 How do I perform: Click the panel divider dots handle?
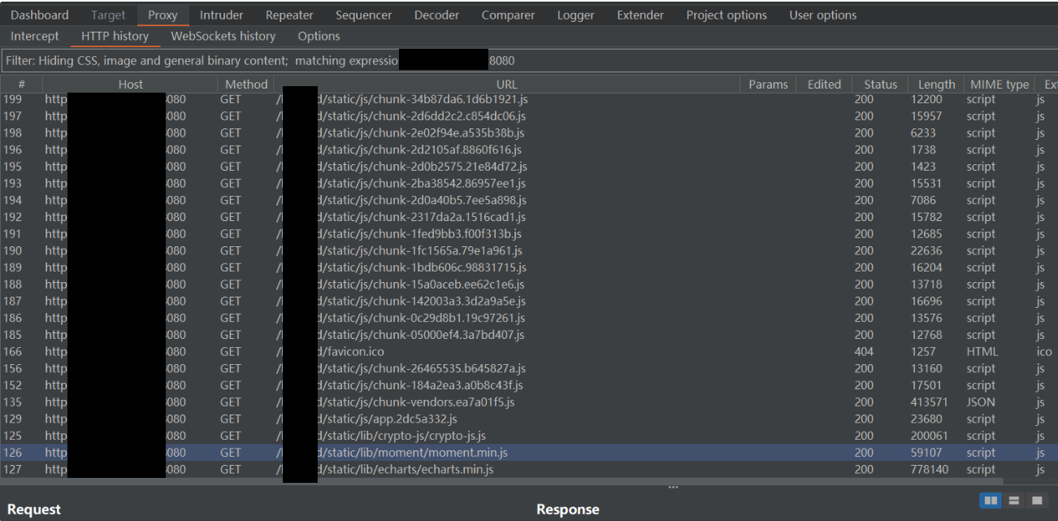[672, 488]
